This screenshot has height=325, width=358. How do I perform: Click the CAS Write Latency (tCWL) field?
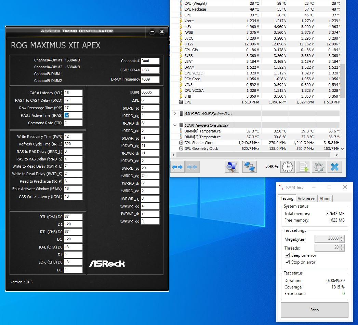click(x=73, y=196)
